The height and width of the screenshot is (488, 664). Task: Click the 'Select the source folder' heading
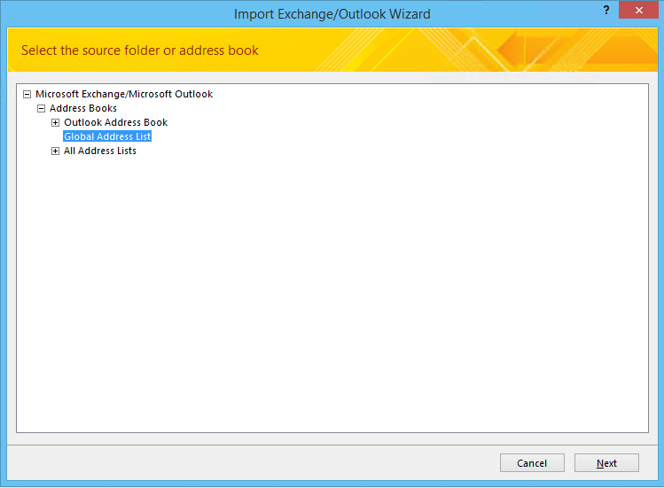coord(140,50)
